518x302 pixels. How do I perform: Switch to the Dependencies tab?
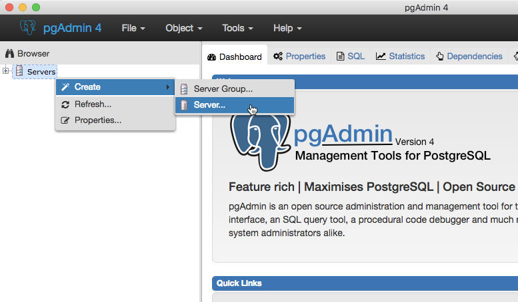469,57
